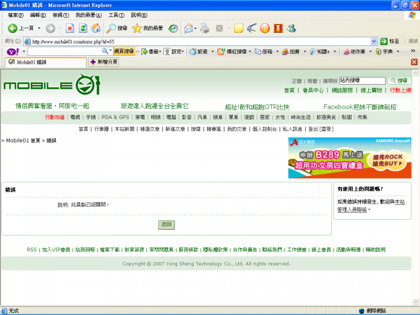Open the Messenger people icon
Viewport: 420px width, 315px height.
click(291, 28)
